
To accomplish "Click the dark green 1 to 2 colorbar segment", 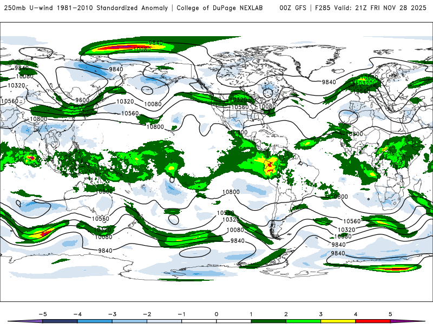I will pyautogui.click(x=268, y=321).
